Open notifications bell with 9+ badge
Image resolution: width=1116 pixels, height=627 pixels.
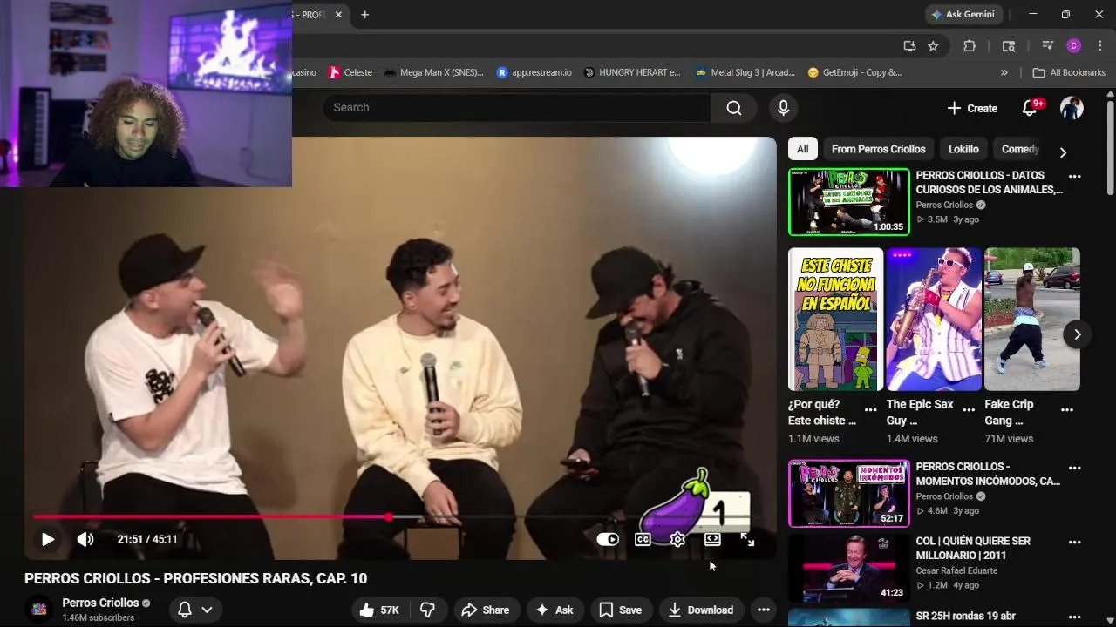tap(1030, 108)
